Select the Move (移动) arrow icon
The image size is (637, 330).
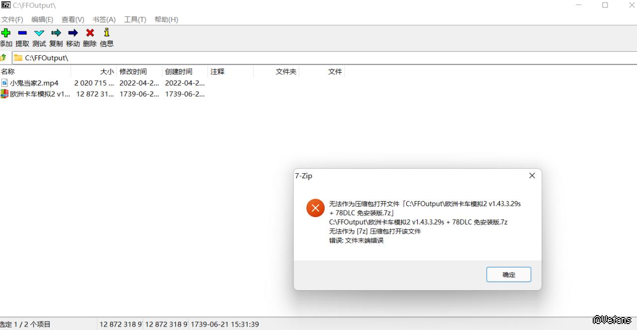point(73,33)
